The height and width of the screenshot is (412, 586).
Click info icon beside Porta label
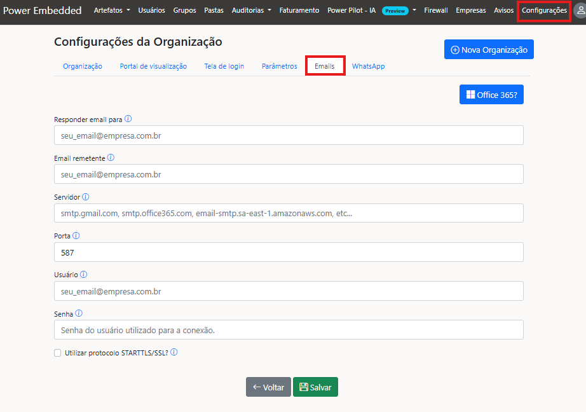point(76,236)
